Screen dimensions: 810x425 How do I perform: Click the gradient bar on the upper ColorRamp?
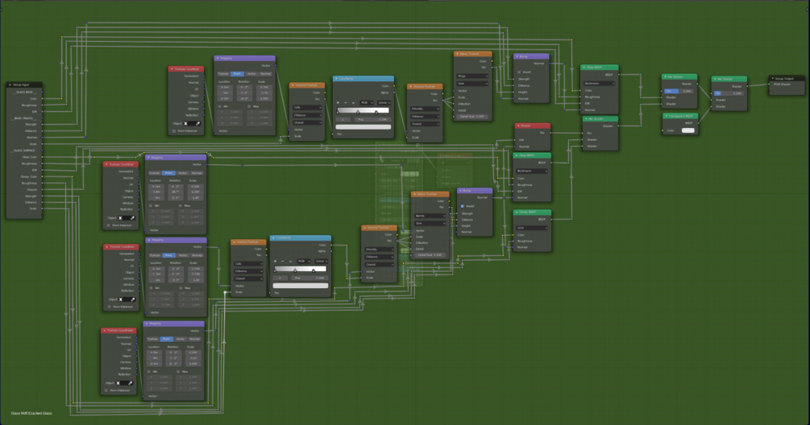pos(363,110)
